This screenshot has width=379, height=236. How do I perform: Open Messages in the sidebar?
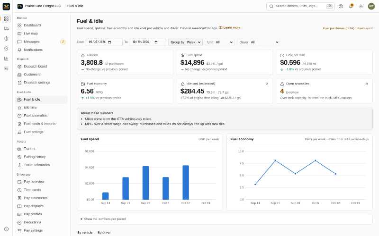point(42,42)
